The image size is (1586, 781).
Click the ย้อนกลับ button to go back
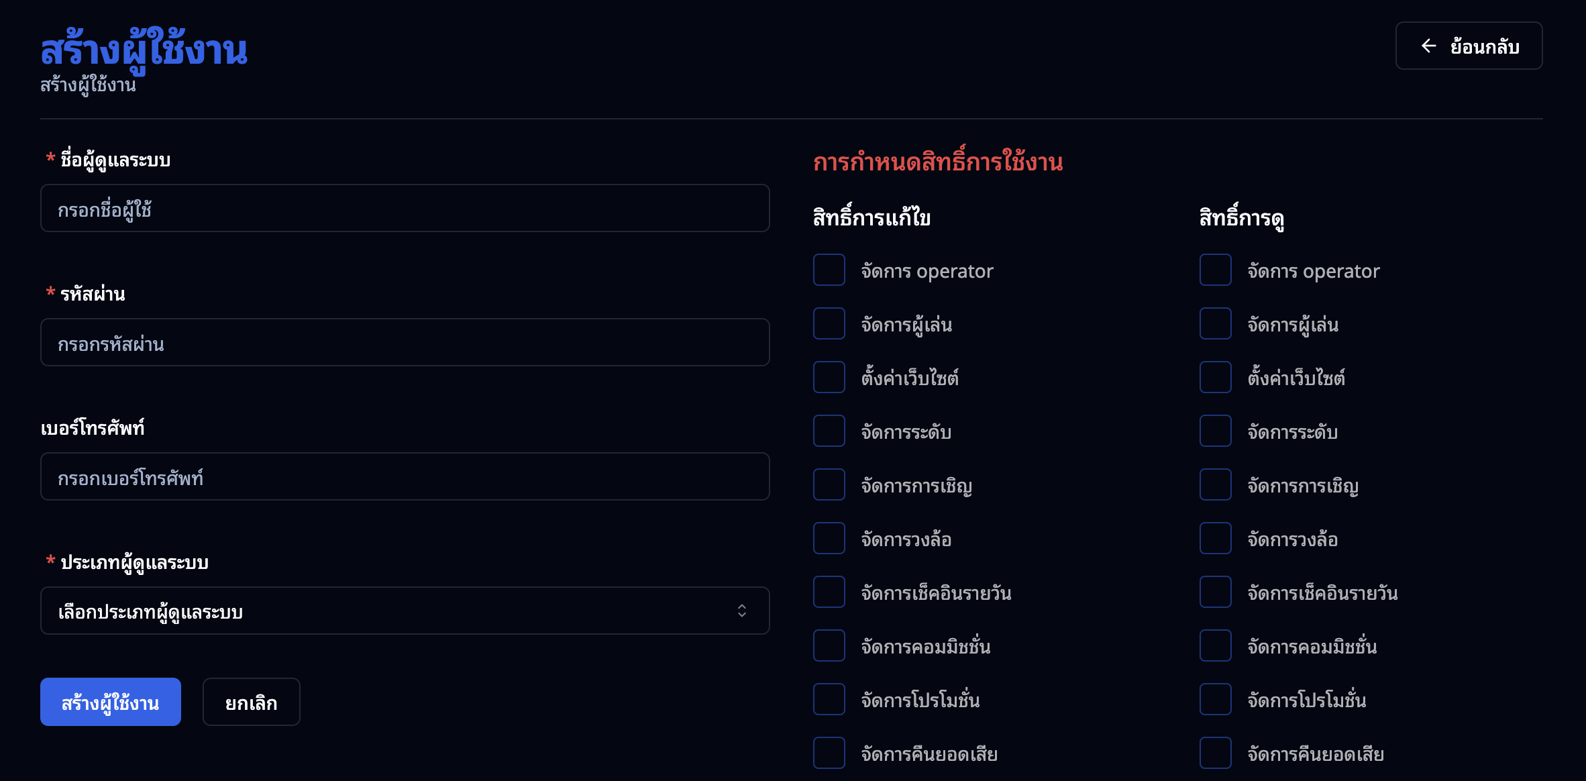point(1469,46)
